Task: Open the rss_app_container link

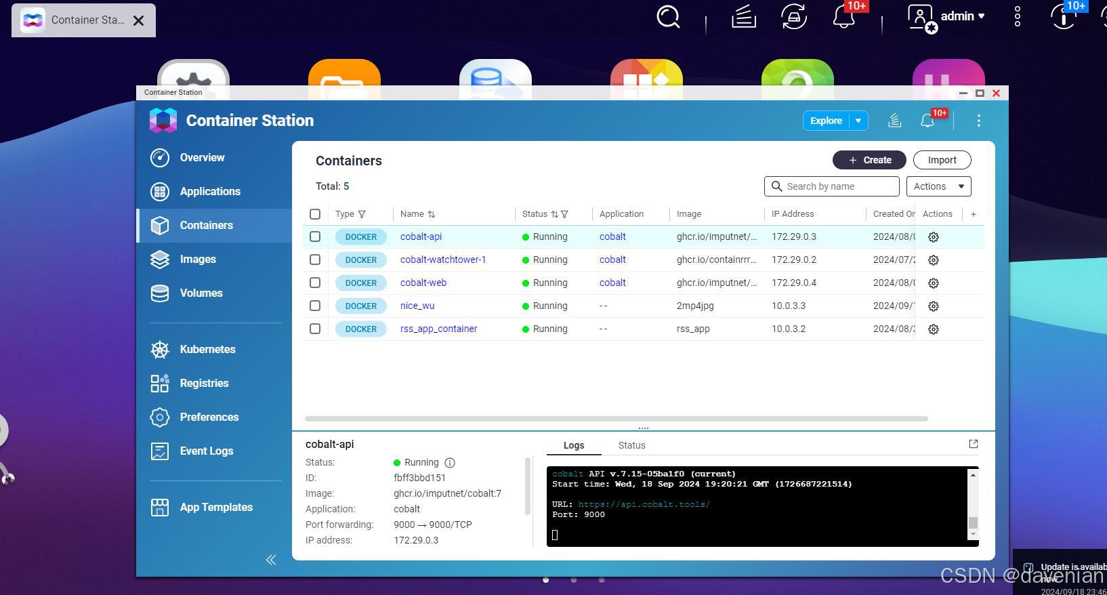Action: [438, 329]
